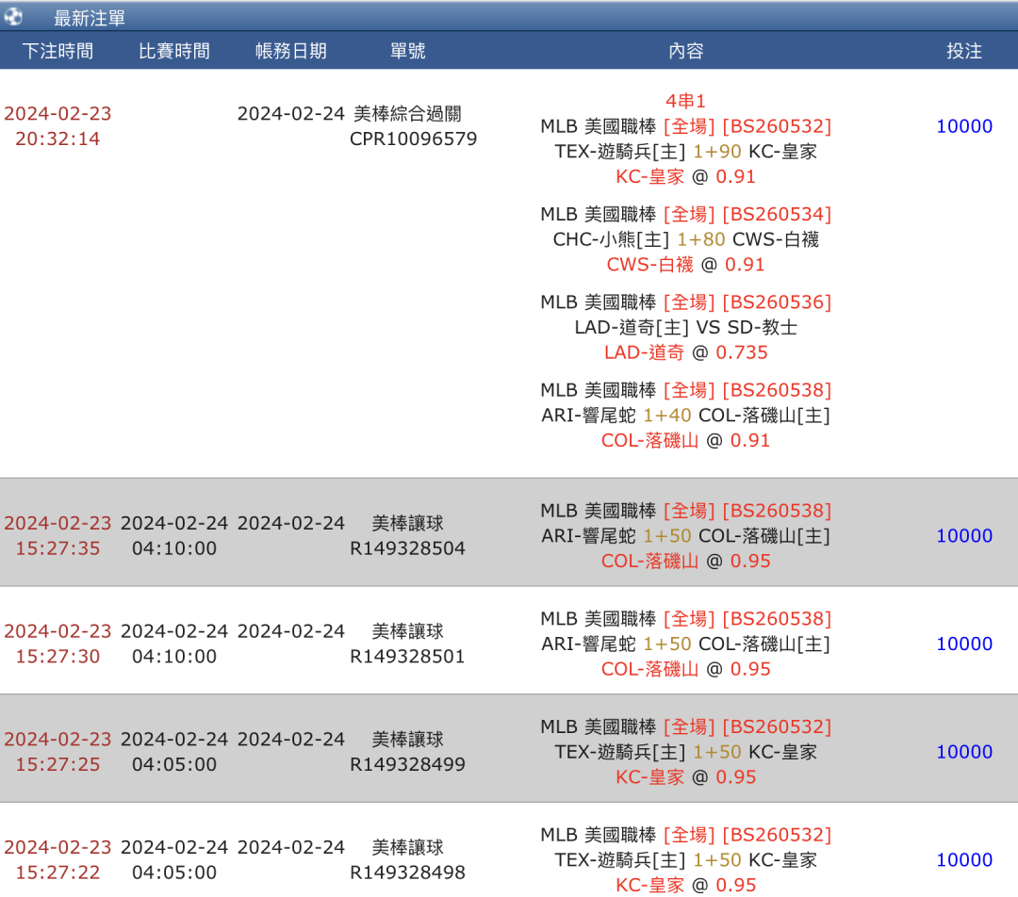Click the matchup ARI-響尾蛇 1+40 COL-落磯山[主]
This screenshot has width=1018, height=897.
(685, 416)
